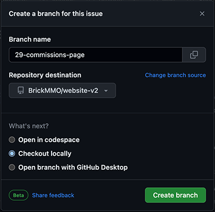
Task: Click the 'What's next?' heading
Action: click(x=28, y=126)
